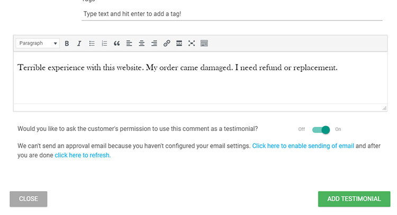Apply bold formatting in the editor
This screenshot has width=397, height=215.
coord(67,43)
